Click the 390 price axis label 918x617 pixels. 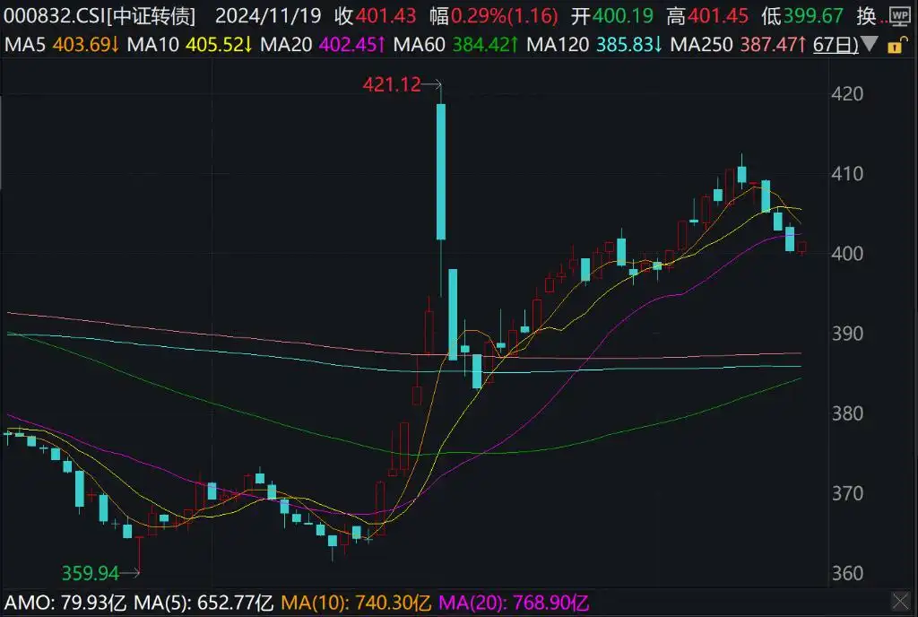pyautogui.click(x=847, y=333)
